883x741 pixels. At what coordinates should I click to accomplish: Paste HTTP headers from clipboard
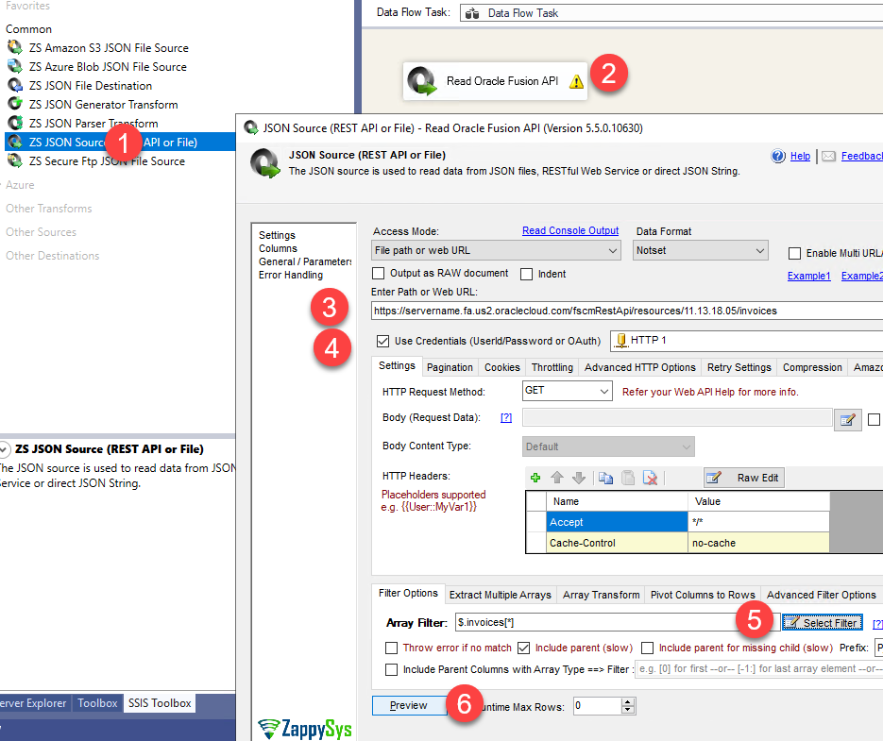coord(628,478)
